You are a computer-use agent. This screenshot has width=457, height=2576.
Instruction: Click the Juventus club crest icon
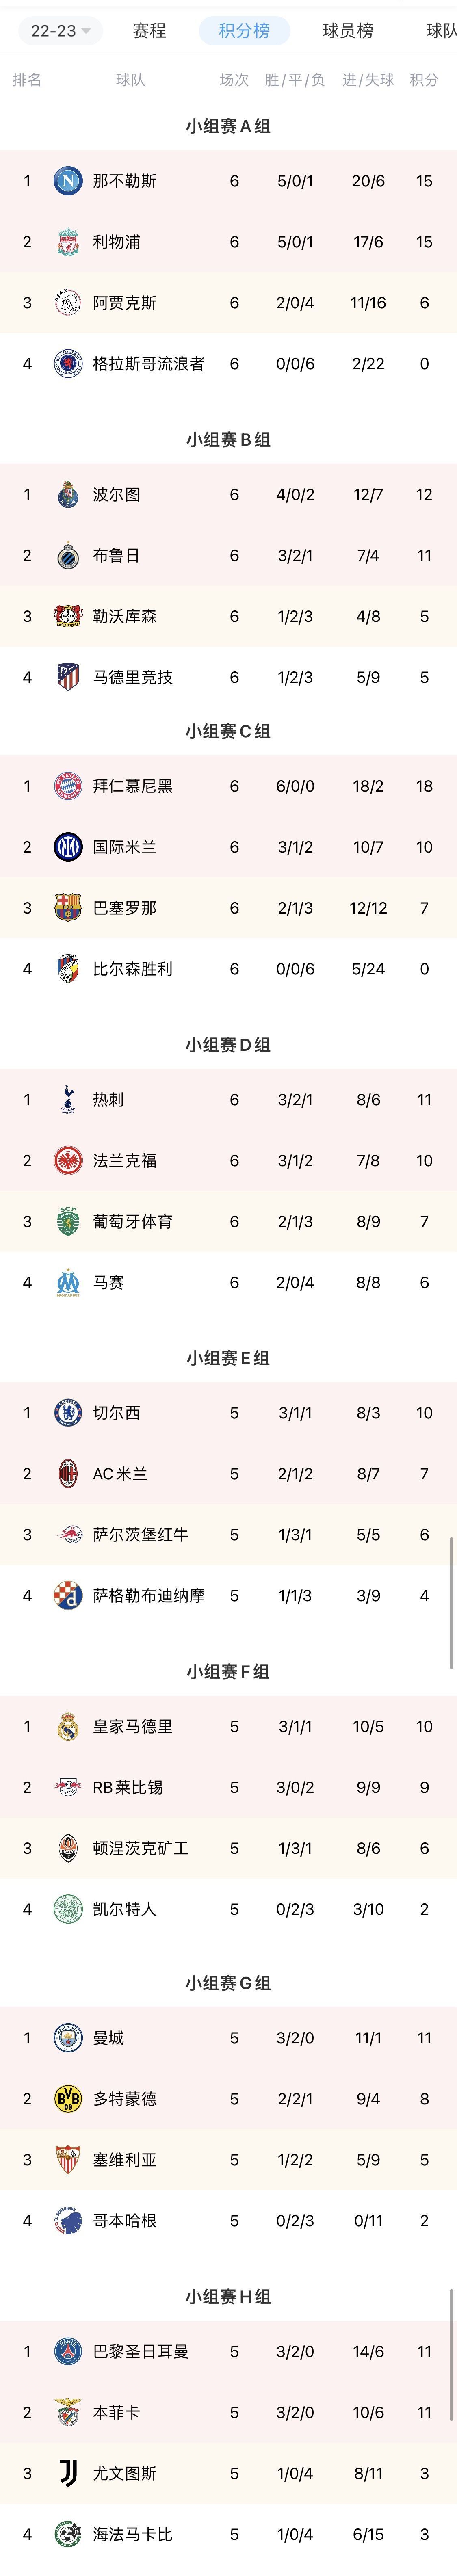(68, 2473)
